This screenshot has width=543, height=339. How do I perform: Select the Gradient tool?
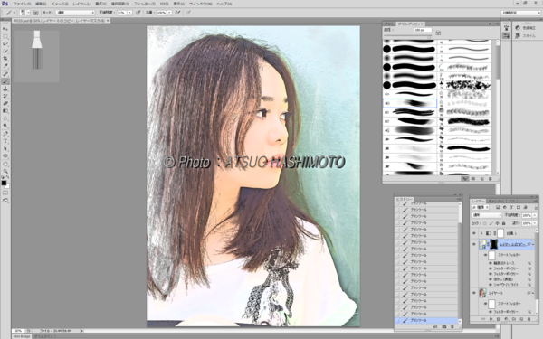click(5, 111)
